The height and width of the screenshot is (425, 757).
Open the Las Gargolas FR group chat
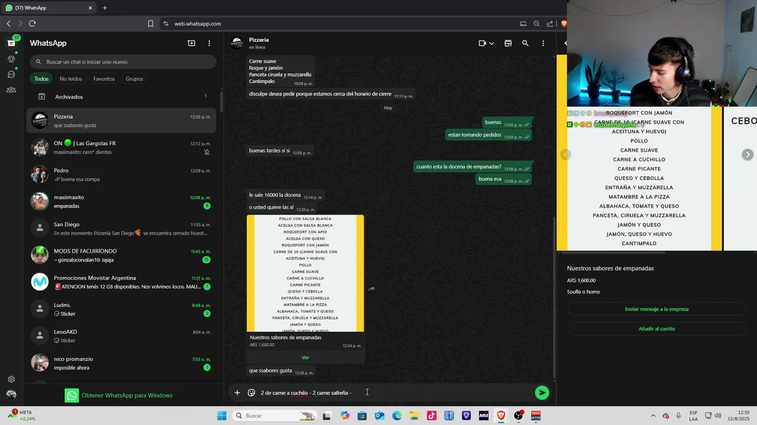tap(121, 148)
